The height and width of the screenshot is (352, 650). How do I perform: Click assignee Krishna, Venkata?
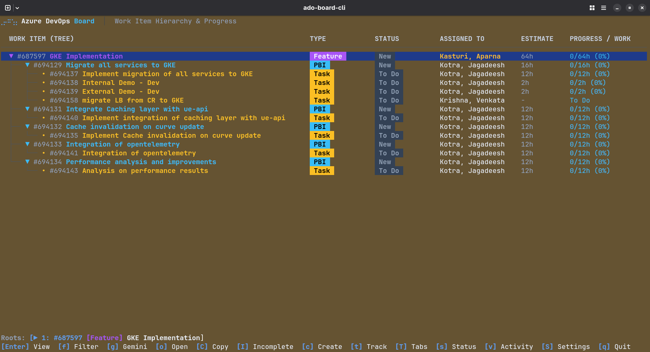tap(472, 100)
